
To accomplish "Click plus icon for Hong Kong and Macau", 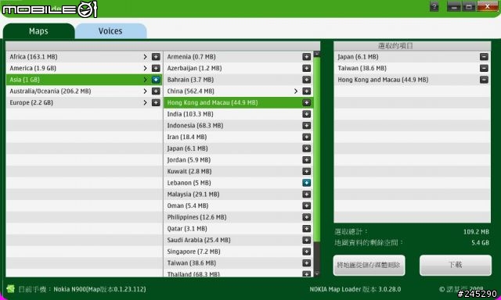I will pyautogui.click(x=306, y=102).
